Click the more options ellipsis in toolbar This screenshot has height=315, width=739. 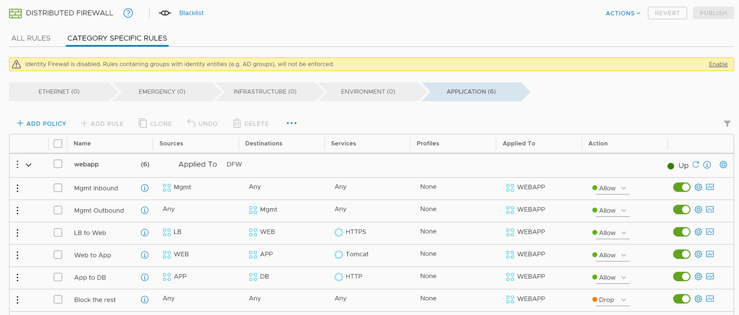click(x=291, y=124)
